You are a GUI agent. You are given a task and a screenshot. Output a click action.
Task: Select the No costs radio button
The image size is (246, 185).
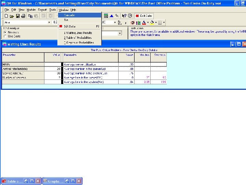(x=5, y=32)
